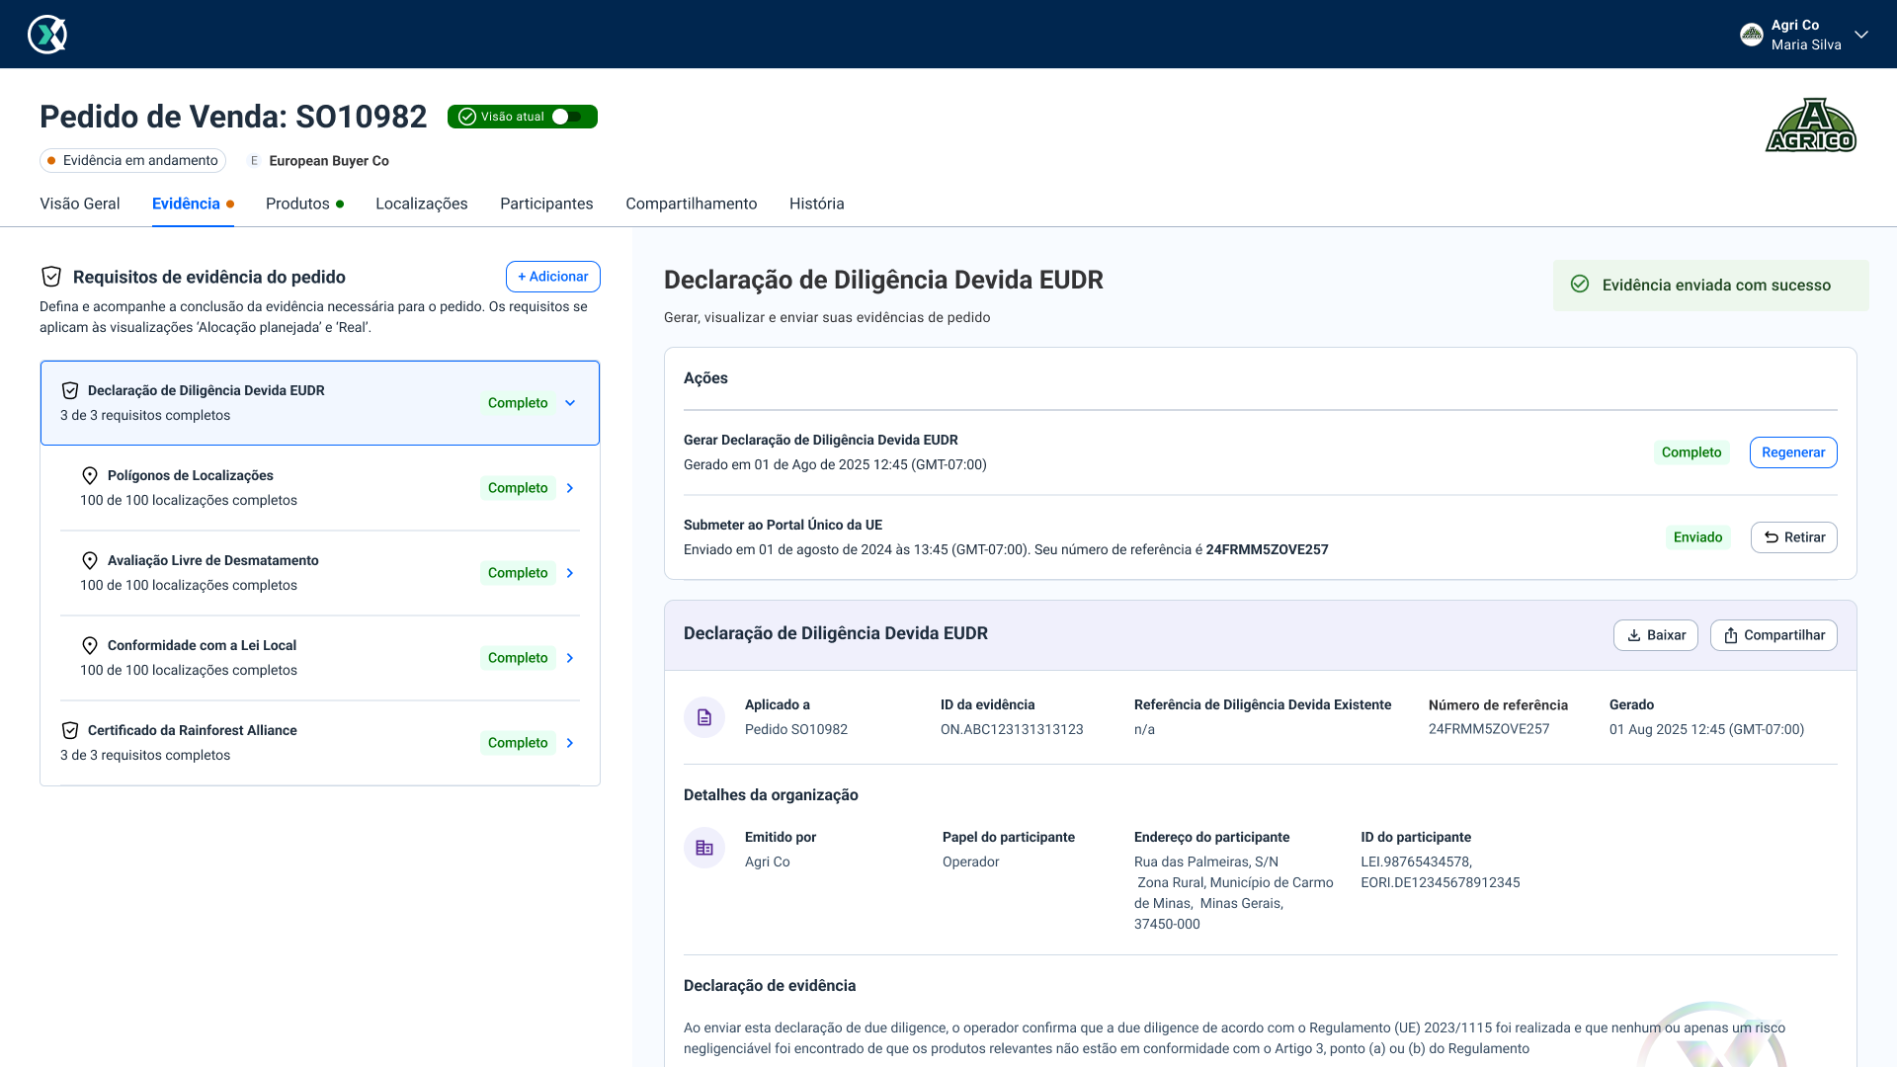The image size is (1897, 1067).
Task: Click the pin icon for Polígonos de Localizações
Action: tap(90, 475)
